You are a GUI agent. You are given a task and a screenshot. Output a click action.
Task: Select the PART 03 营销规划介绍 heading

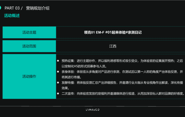click(x=27, y=8)
